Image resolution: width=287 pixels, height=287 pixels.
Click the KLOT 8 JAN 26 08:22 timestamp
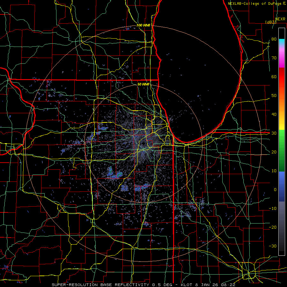208,285
